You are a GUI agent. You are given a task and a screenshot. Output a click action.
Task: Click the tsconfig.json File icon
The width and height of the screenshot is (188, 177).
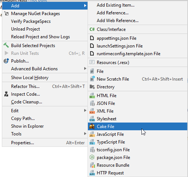pyautogui.click(x=92, y=150)
